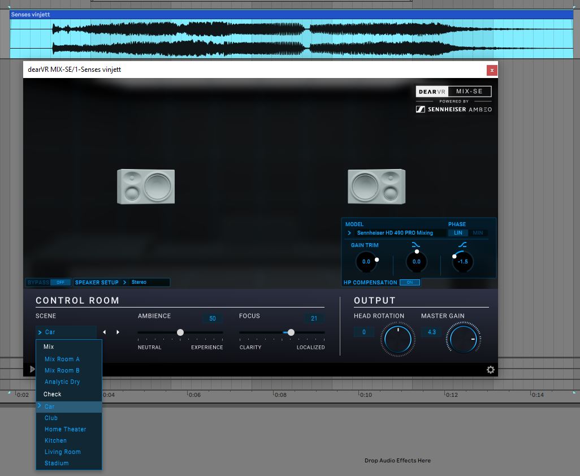
Task: Click the Head Rotation knob
Action: click(397, 340)
